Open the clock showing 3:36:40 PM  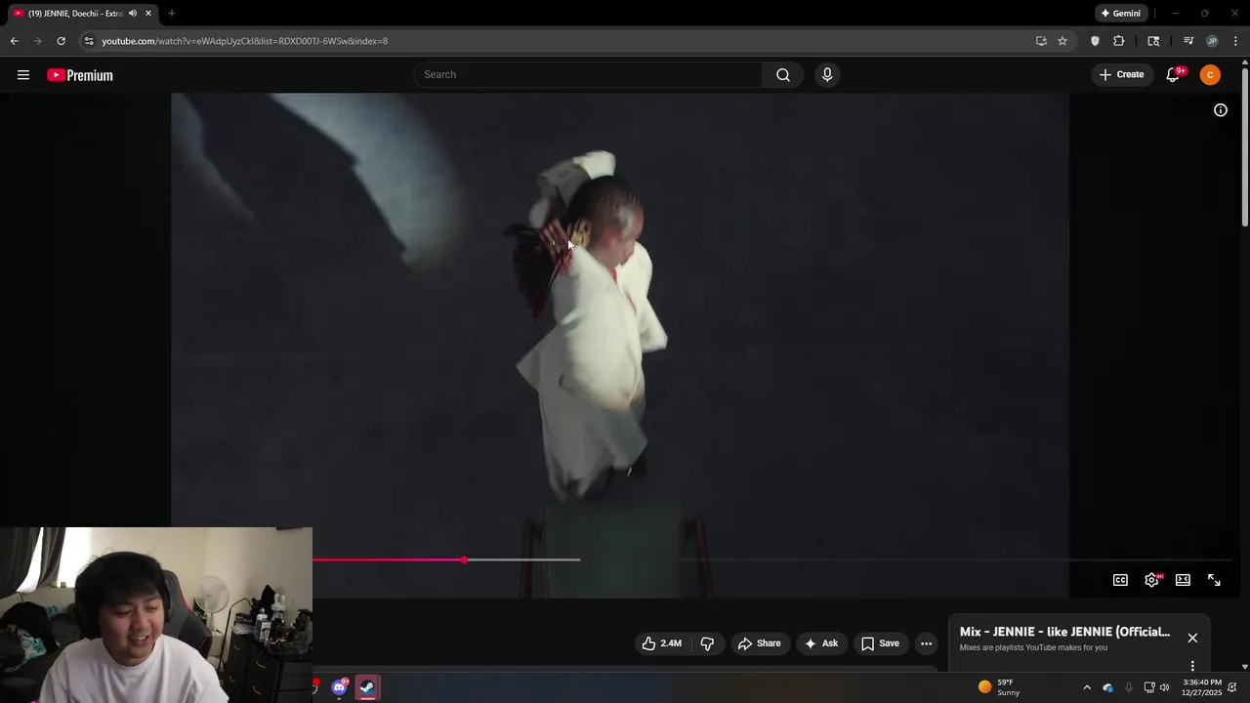[1201, 687]
